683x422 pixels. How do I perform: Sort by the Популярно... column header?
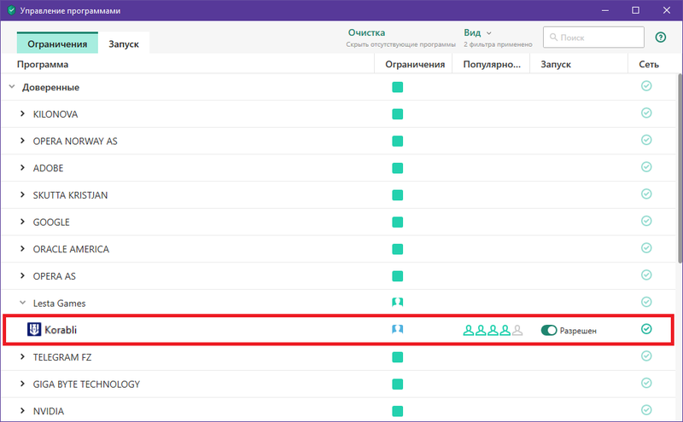click(492, 65)
